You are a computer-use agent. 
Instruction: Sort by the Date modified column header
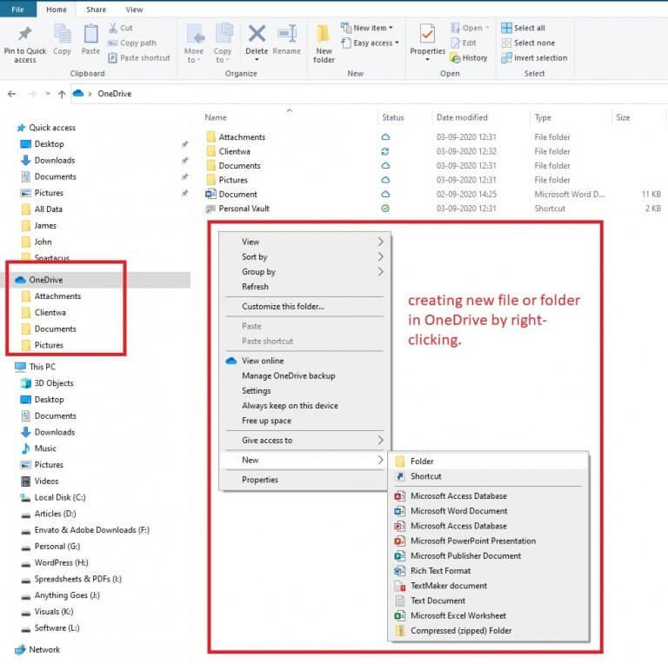pos(462,117)
